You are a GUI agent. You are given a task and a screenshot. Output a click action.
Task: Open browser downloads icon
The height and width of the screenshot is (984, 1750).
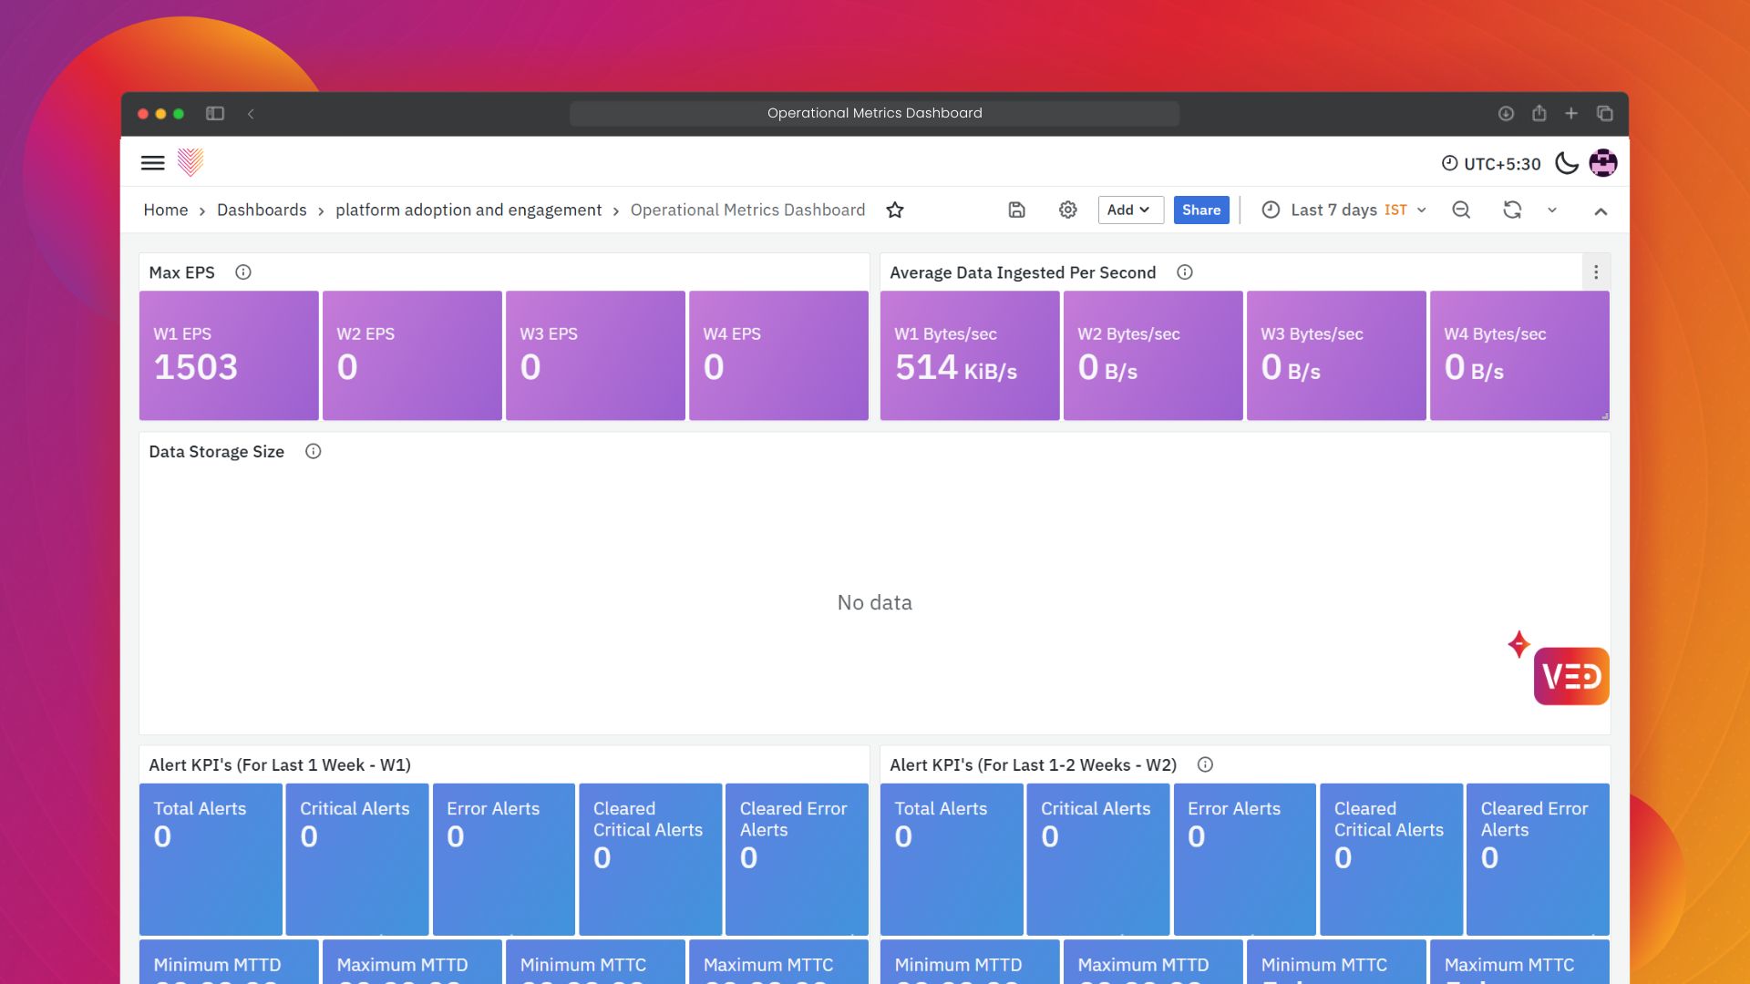[1506, 114]
